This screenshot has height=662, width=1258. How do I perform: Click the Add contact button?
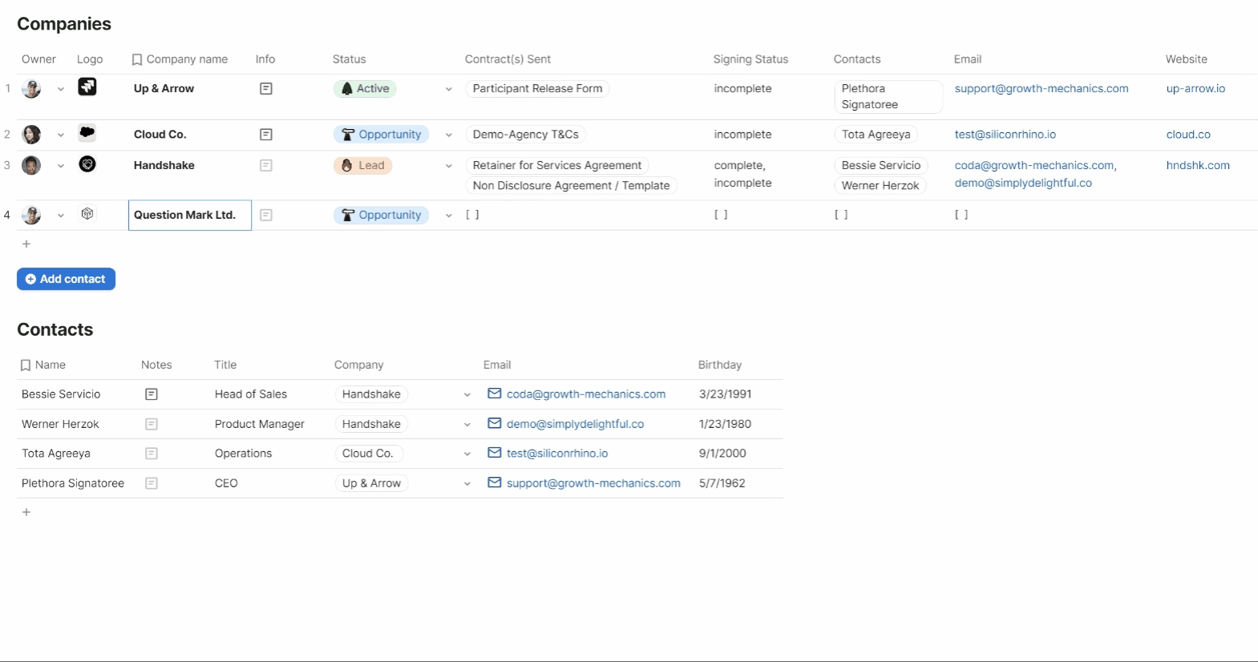[x=66, y=279]
